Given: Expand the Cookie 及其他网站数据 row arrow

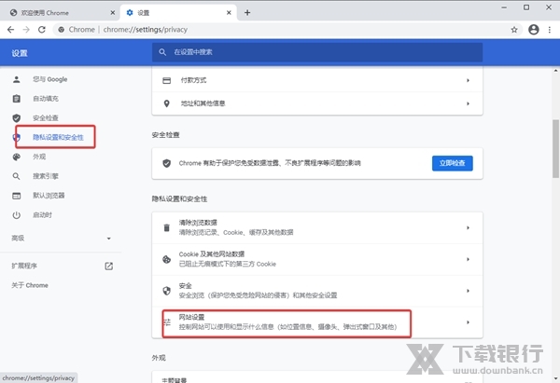Looking at the screenshot, I should [x=468, y=259].
